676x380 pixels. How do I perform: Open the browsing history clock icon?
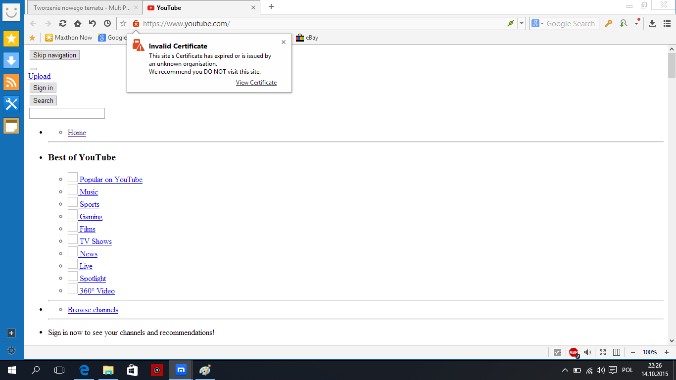107,23
